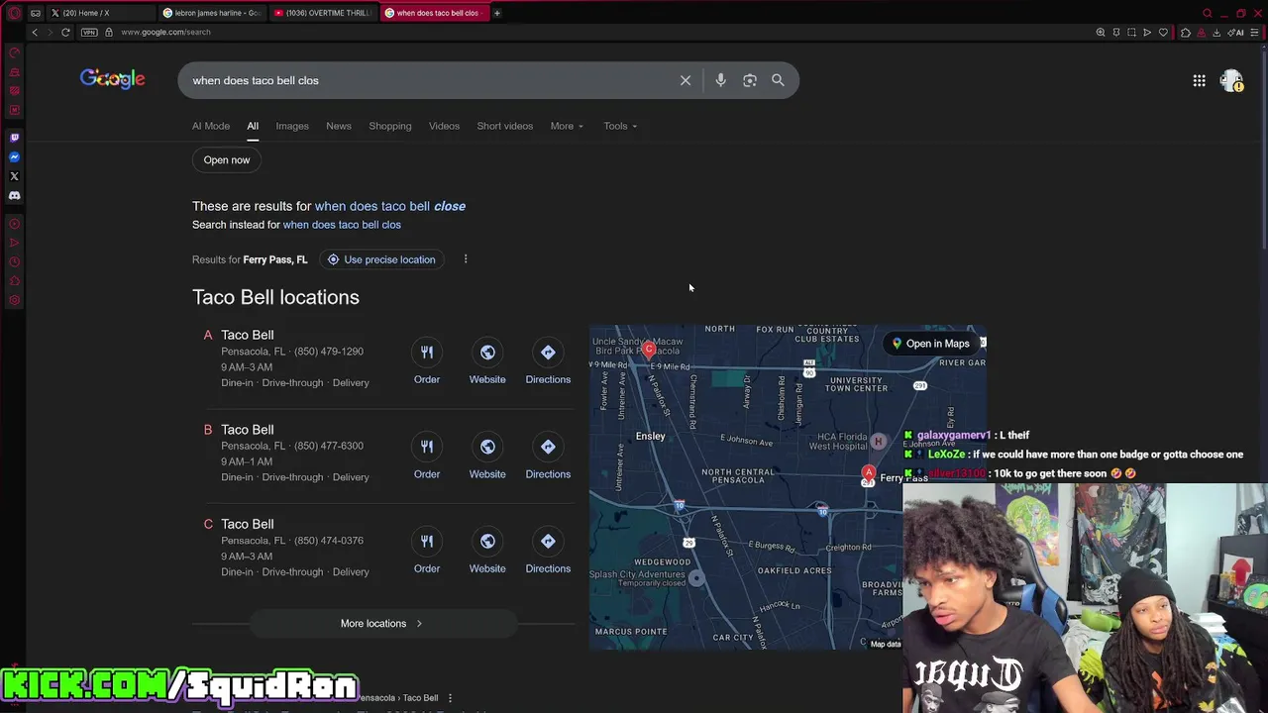The image size is (1268, 713).
Task: Click the www.google.com/search address bar
Action: 165,32
